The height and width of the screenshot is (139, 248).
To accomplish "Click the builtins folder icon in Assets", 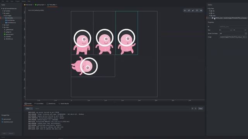I will tap(5, 11).
